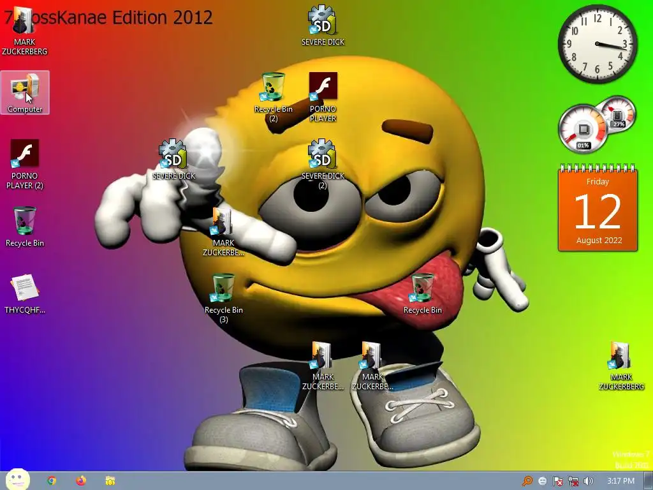Select MARK ZUCKERBERG shortcut below the calendar gadget
653x490 pixels.
coord(621,366)
